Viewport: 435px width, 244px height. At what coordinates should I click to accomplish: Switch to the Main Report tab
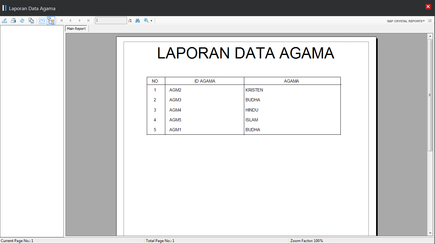pyautogui.click(x=76, y=28)
